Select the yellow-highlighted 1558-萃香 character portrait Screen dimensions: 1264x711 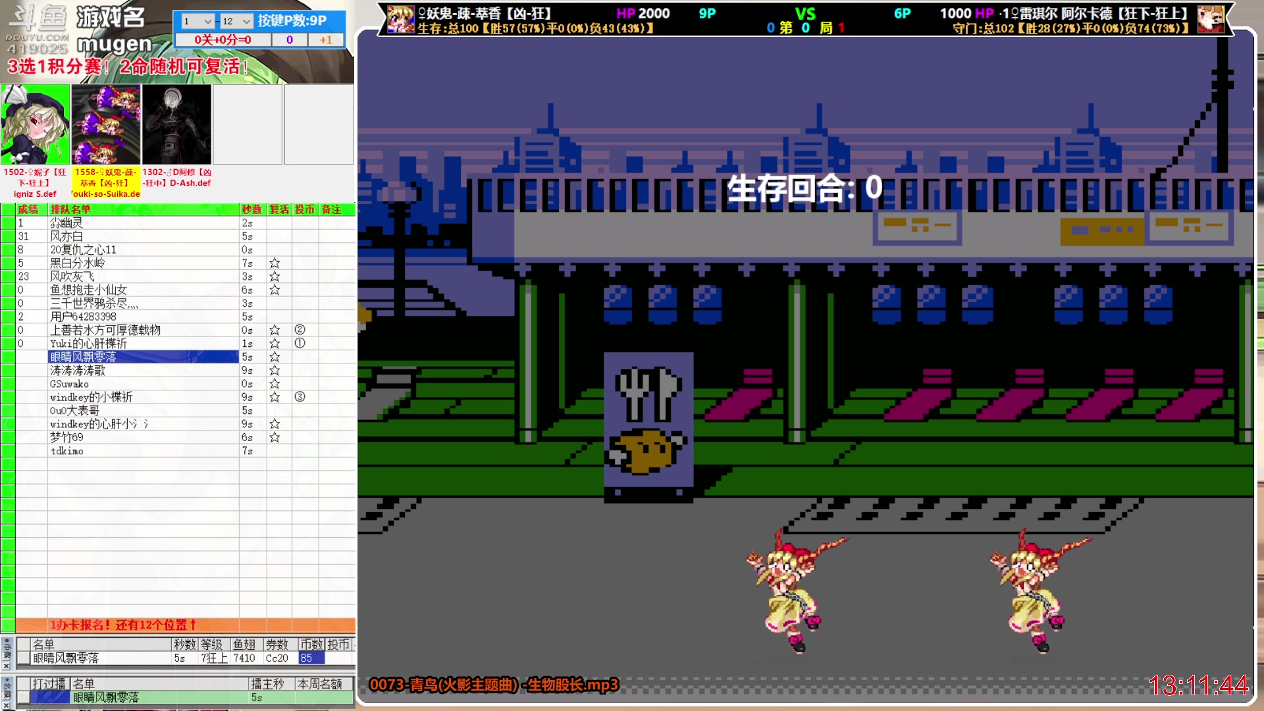pyautogui.click(x=105, y=125)
